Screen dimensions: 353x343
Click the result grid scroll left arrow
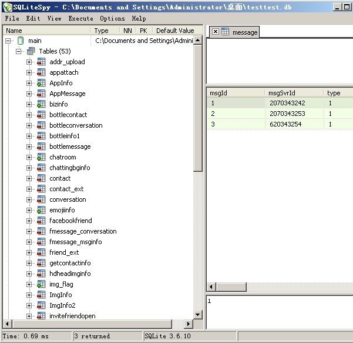(211, 287)
